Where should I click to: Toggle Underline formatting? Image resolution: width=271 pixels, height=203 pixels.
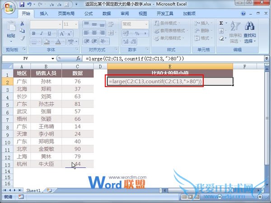pos(49,33)
